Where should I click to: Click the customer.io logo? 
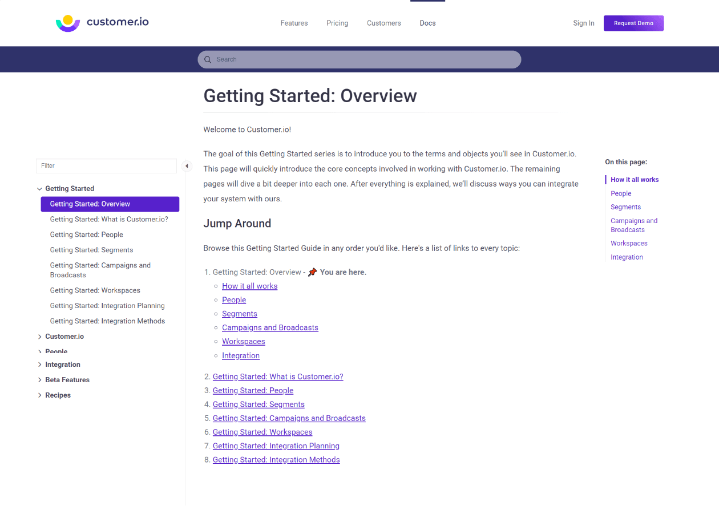point(102,23)
